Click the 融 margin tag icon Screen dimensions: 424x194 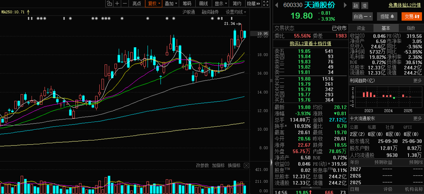coord(355,5)
